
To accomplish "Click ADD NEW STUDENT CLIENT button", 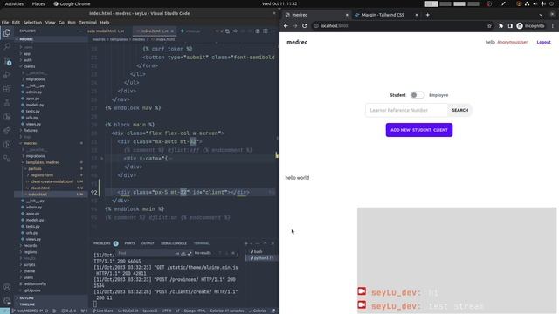I will click(419, 130).
